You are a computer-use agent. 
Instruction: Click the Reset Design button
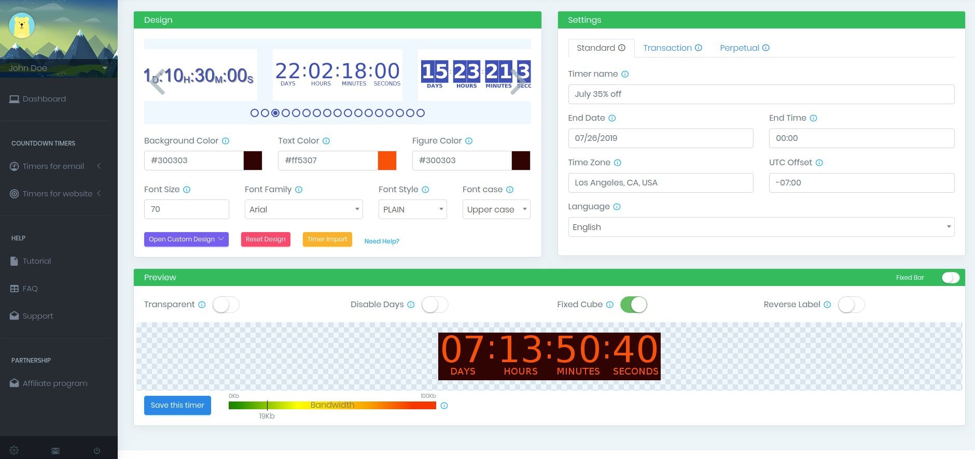[266, 239]
